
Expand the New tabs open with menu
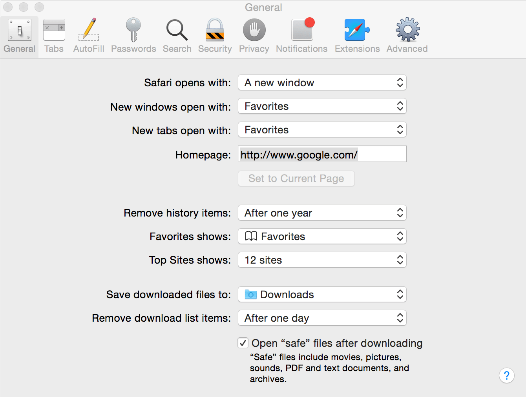pos(322,129)
